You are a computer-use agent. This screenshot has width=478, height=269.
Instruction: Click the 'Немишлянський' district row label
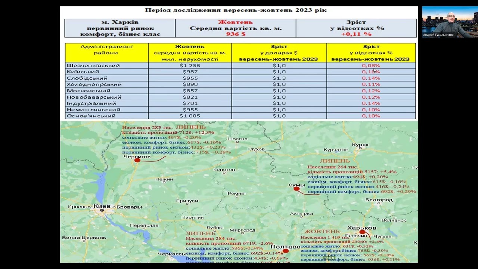point(93,110)
